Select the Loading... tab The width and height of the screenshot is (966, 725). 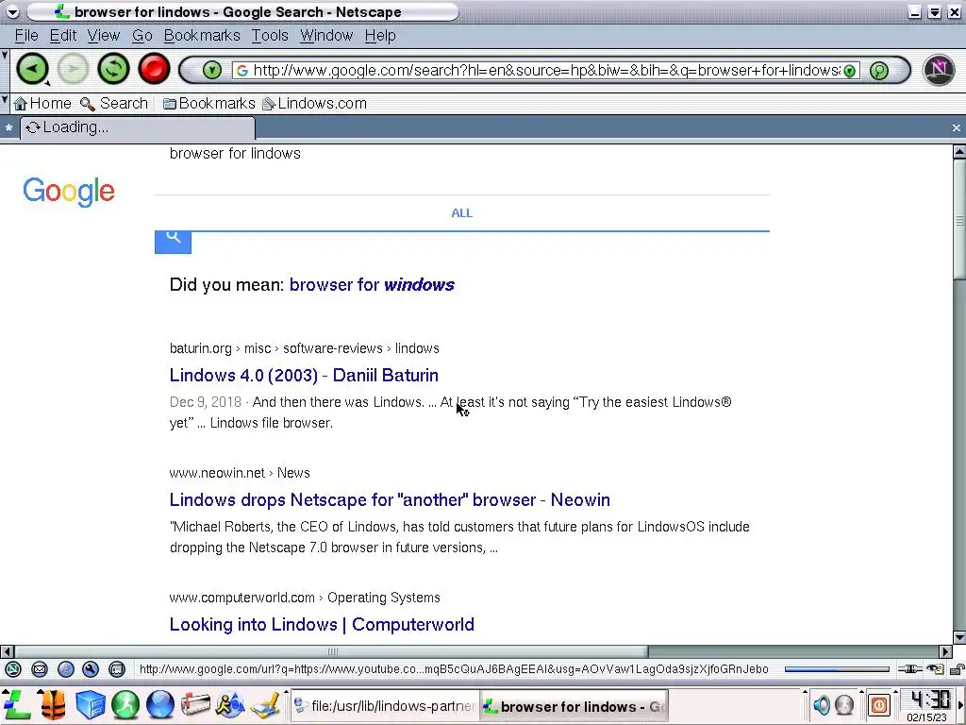click(x=138, y=127)
